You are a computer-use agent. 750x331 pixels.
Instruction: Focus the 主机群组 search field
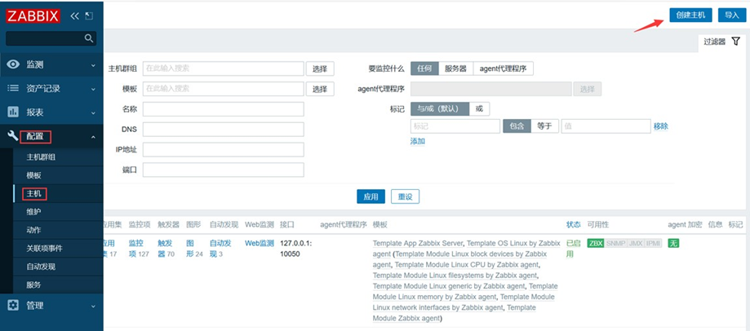click(224, 68)
